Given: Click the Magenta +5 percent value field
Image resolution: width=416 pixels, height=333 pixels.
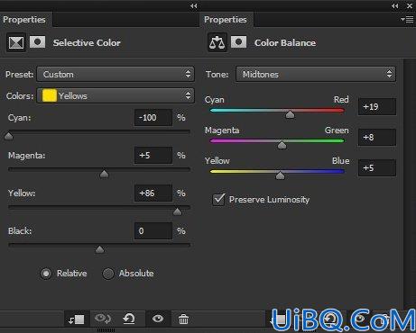Looking at the screenshot, I should (x=153, y=155).
